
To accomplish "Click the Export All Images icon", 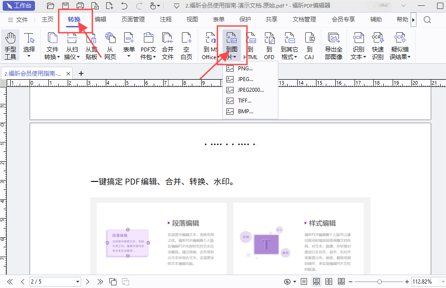I will pyautogui.click(x=333, y=45).
